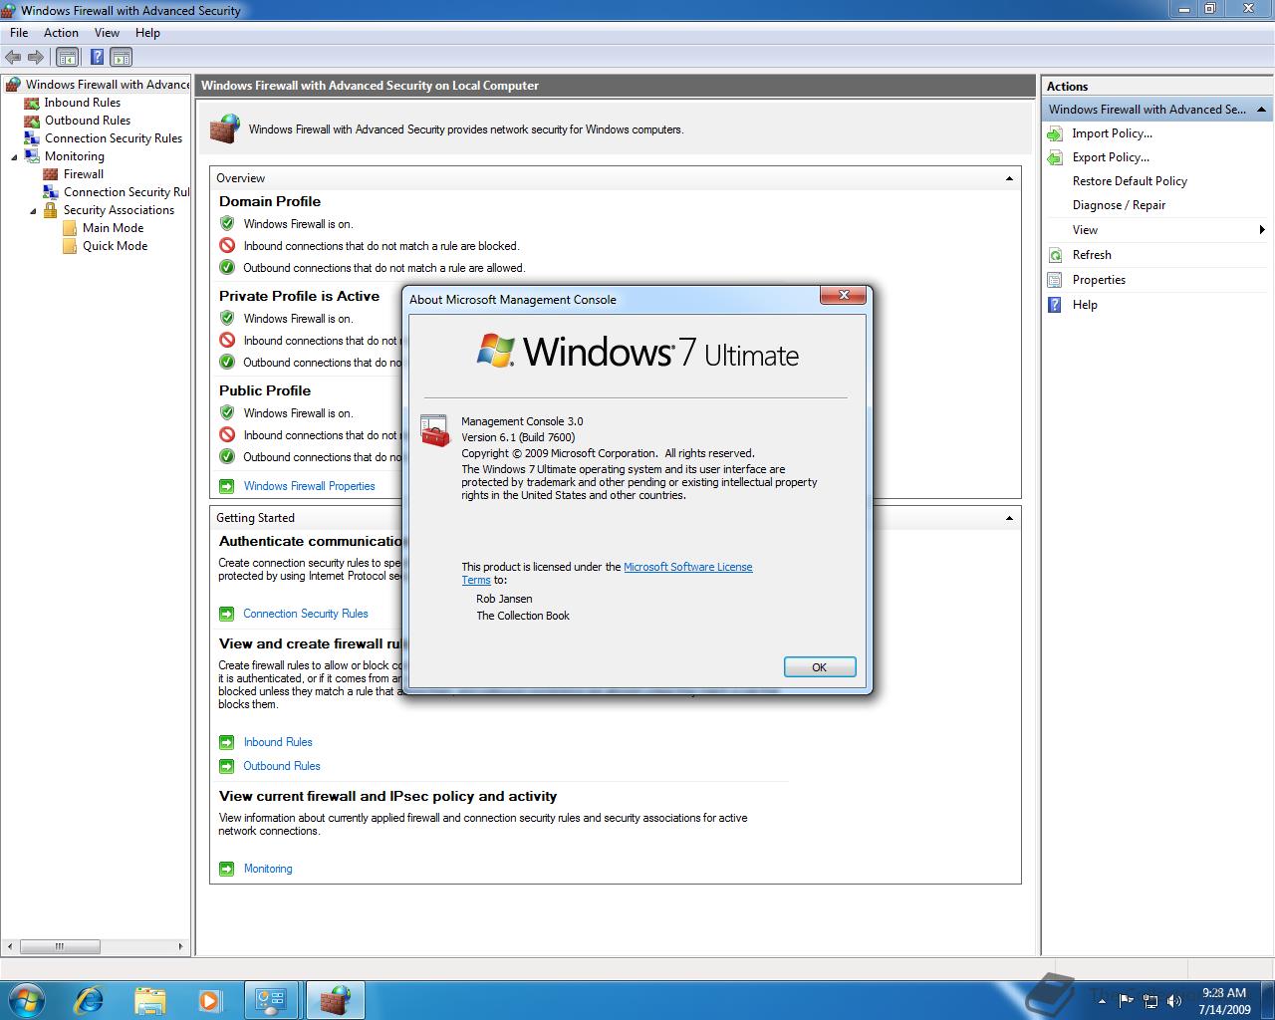Click the Windows Firewall taskbar button

[x=335, y=1000]
